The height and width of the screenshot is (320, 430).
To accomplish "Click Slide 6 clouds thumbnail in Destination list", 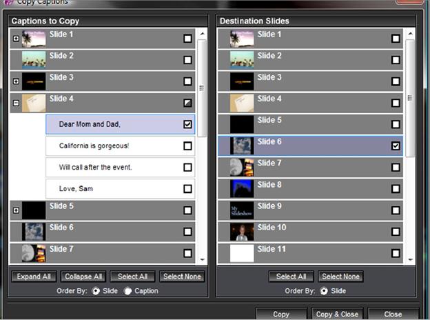I will 242,146.
